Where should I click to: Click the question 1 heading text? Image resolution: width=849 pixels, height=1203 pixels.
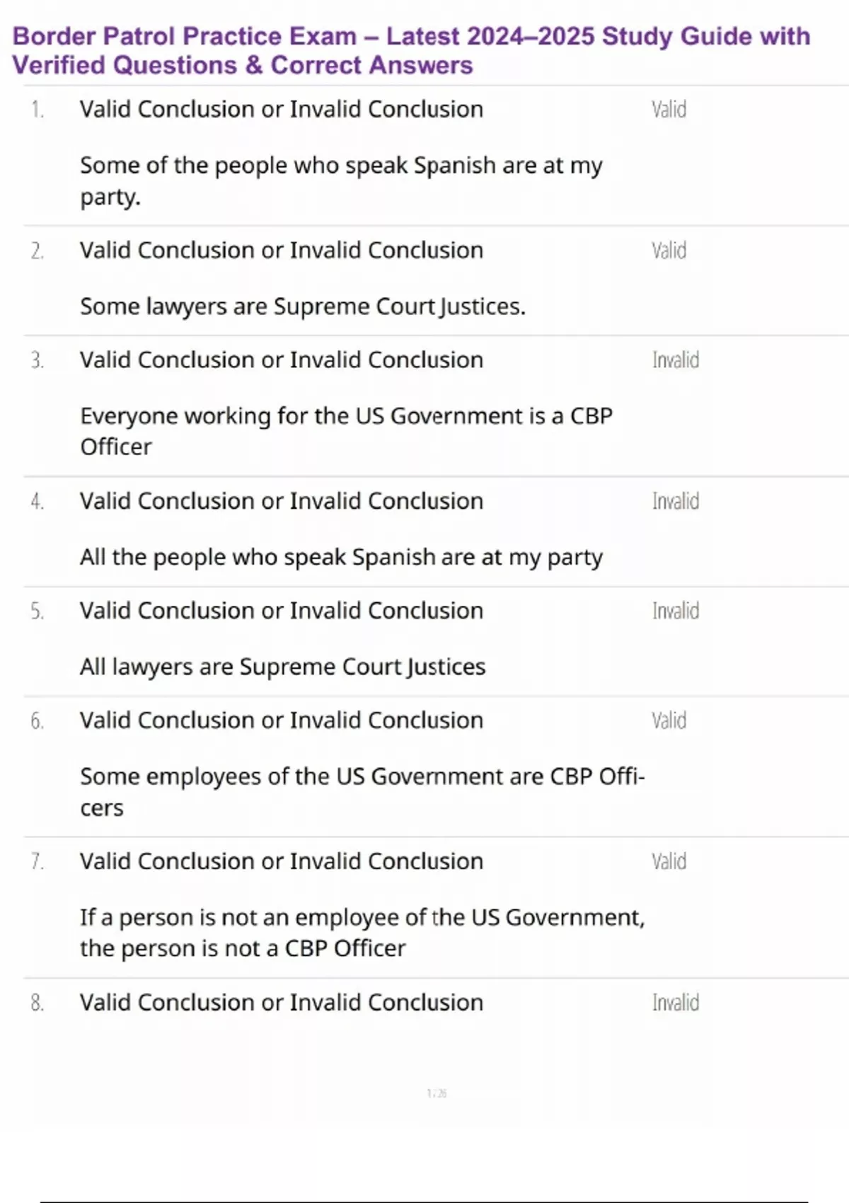click(281, 110)
